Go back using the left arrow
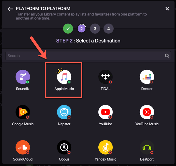This screenshot has height=166, width=176. point(10,9)
